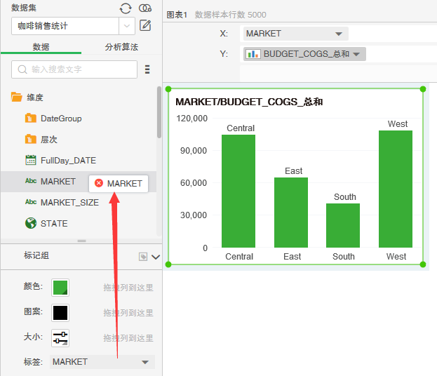Open the green 颜色 color swatch
This screenshot has width=437, height=376.
60,288
